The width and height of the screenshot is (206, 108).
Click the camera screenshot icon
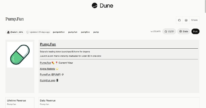(x=186, y=20)
